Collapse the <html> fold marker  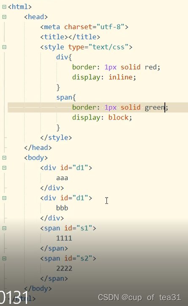[4, 7]
